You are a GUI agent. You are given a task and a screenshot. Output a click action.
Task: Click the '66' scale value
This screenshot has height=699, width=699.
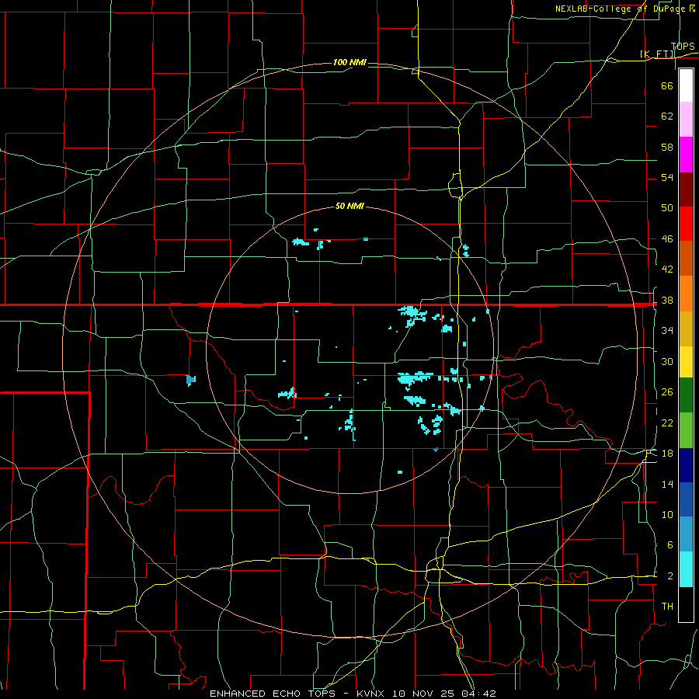tap(667, 85)
